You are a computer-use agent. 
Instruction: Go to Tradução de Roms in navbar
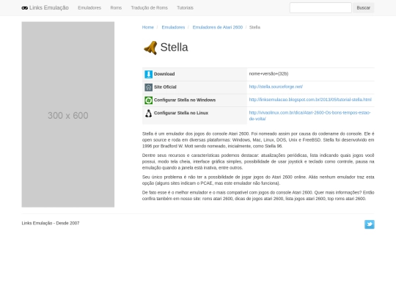point(150,8)
